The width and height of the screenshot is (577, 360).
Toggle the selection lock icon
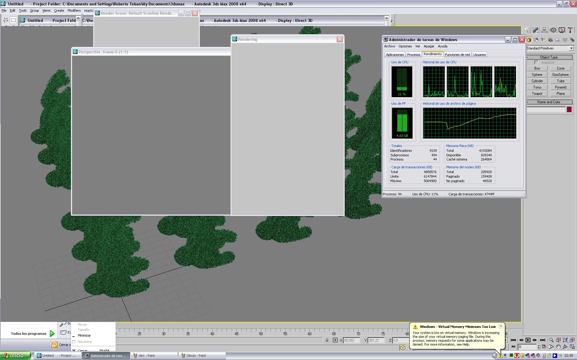327,340
